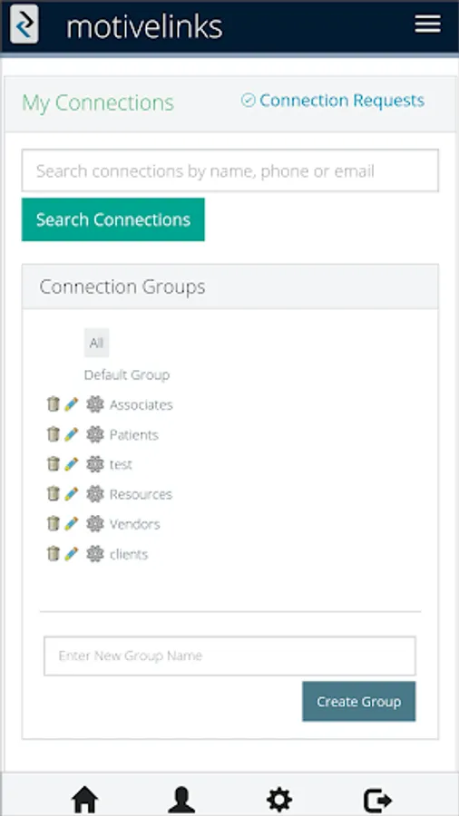Delete the Vendors group
This screenshot has height=816, width=459.
[54, 523]
